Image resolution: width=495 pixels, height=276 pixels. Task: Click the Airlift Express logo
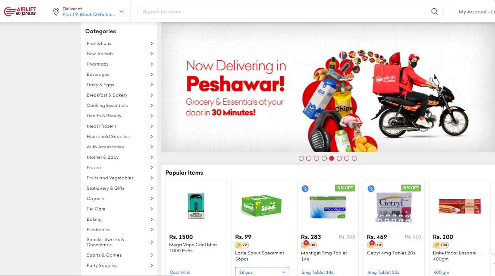pos(20,11)
